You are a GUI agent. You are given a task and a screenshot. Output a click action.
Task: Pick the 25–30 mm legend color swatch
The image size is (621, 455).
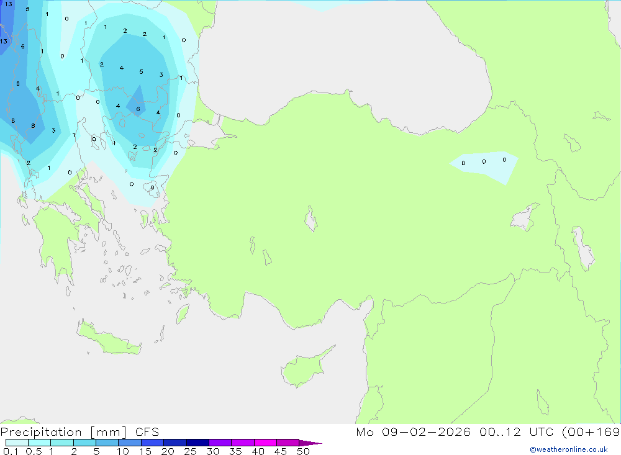pyautogui.click(x=197, y=443)
